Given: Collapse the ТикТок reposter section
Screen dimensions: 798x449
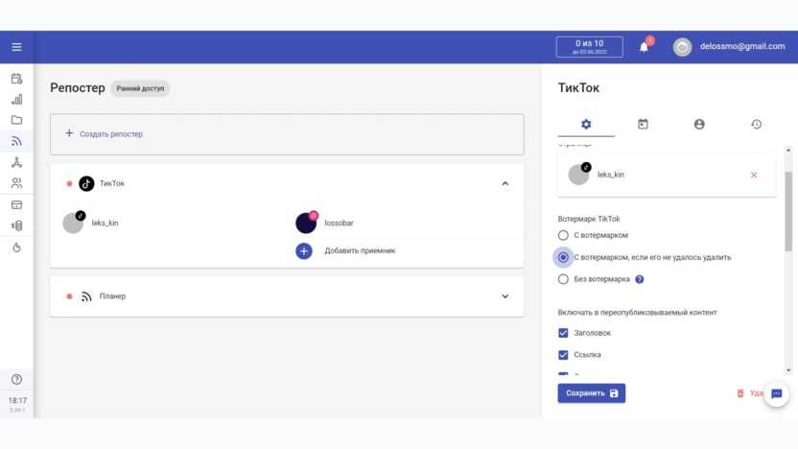Looking at the screenshot, I should (505, 183).
